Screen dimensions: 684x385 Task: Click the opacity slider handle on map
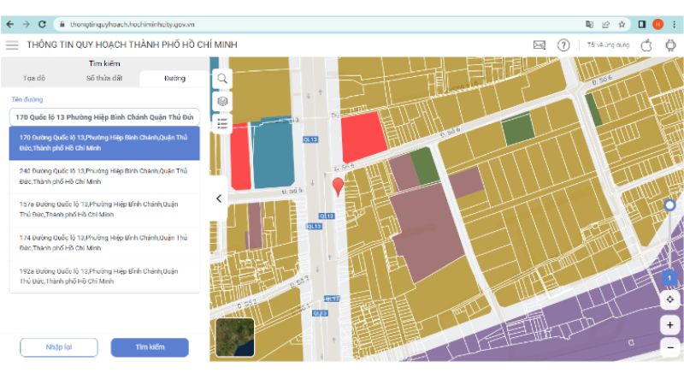click(669, 204)
